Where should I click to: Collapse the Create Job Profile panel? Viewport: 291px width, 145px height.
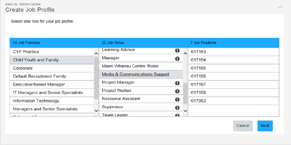pyautogui.click(x=280, y=7)
